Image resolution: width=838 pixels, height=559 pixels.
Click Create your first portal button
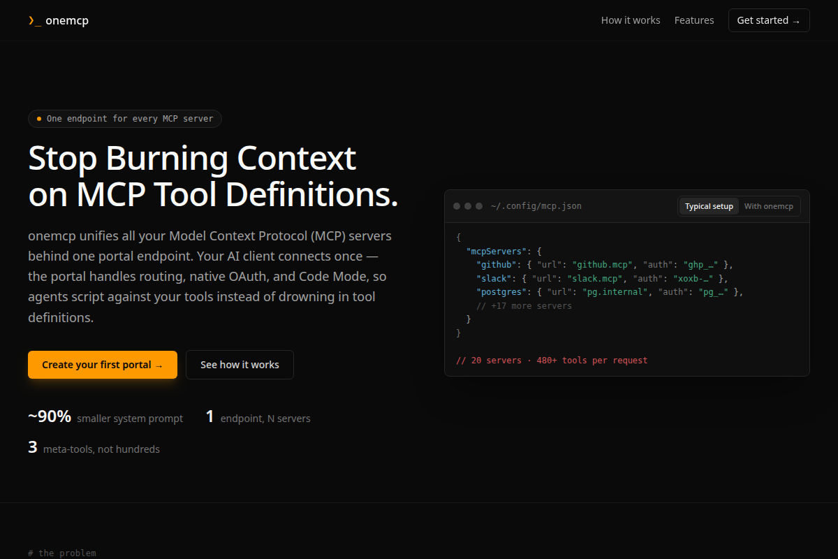(x=103, y=365)
